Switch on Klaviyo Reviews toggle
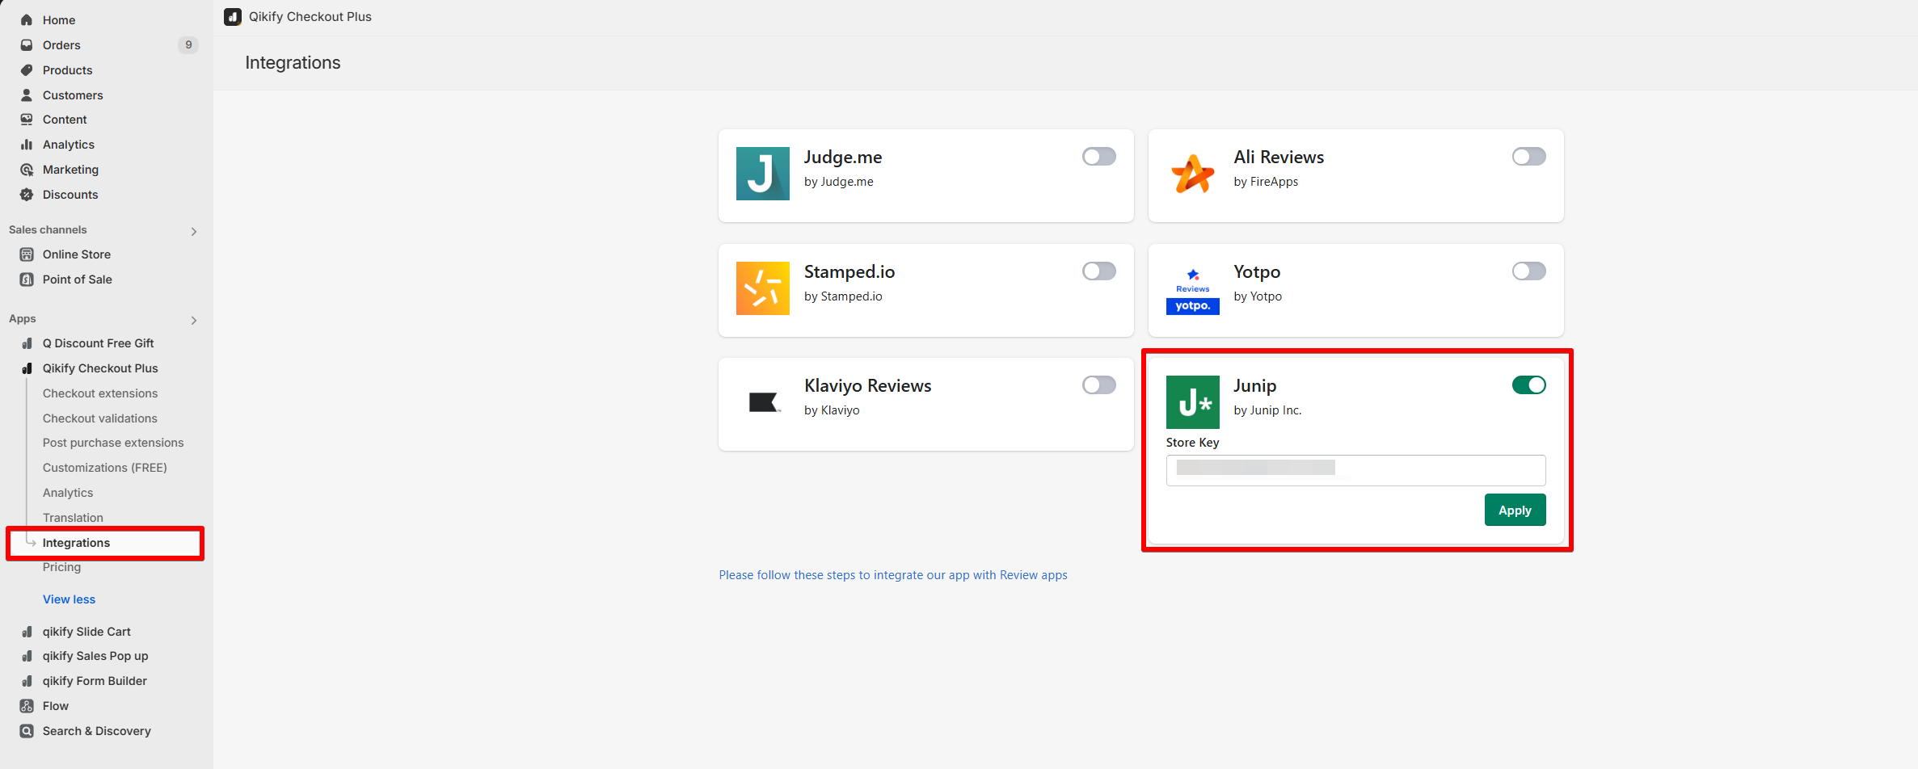1918x769 pixels. (x=1098, y=385)
